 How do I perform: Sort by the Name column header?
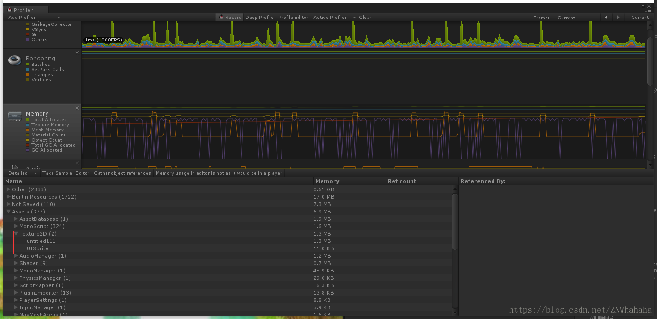tap(158, 181)
